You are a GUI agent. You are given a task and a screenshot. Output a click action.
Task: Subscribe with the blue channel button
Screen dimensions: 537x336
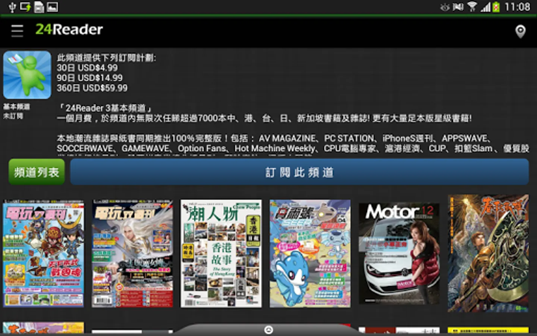tap(299, 172)
